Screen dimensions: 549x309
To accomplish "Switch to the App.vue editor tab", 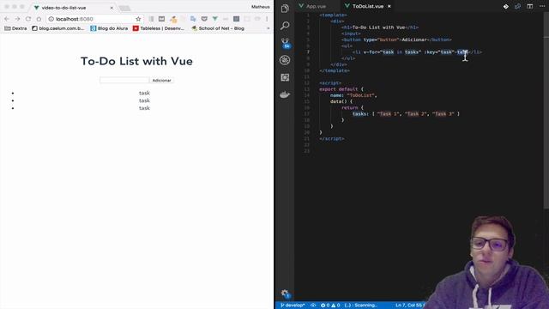I will pos(312,6).
